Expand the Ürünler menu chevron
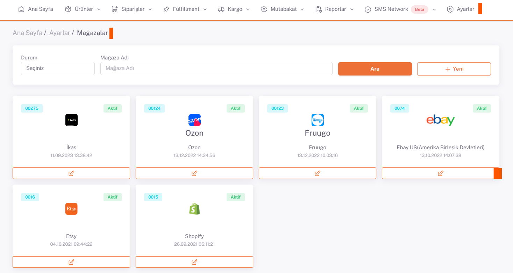 (99, 9)
